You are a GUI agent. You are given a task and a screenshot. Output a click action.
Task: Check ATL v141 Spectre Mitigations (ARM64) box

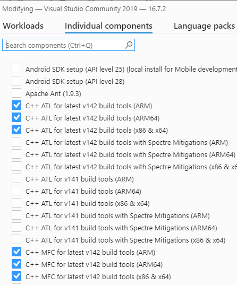pyautogui.click(x=16, y=227)
